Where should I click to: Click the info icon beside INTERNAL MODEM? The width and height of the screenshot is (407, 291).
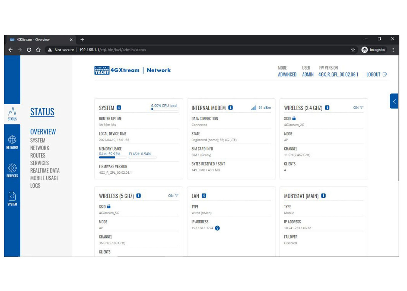[x=230, y=108]
